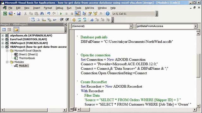Viewport: 202px width, 113px height.
Task: Toggle Bookmark with the flag icon
Action: (92, 19)
